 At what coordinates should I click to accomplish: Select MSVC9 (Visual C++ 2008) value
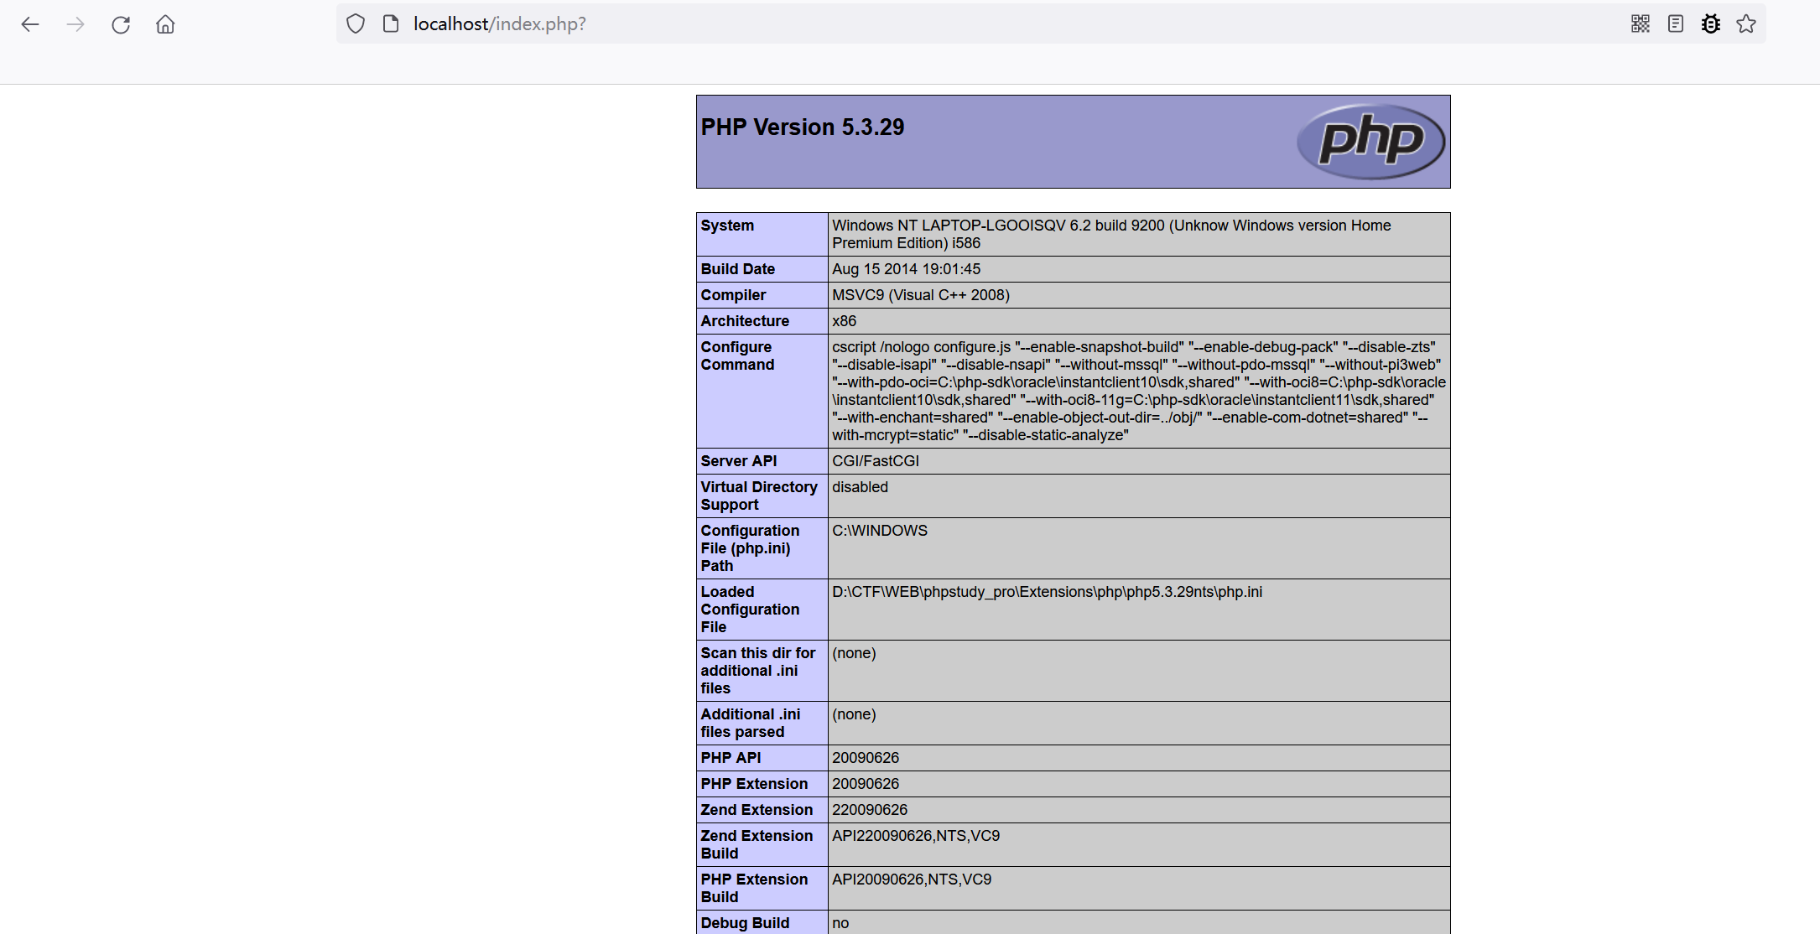click(921, 295)
